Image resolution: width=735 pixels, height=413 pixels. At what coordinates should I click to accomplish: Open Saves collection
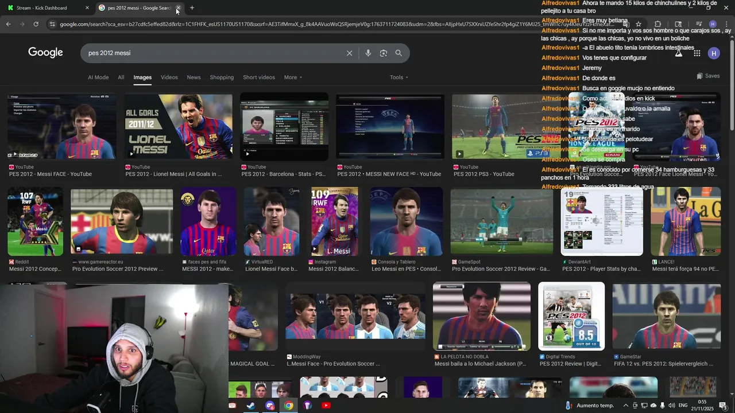click(x=708, y=76)
